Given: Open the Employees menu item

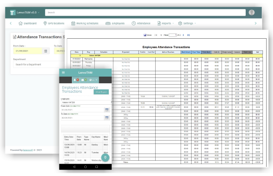Looking at the screenshot, I should tap(115, 23).
